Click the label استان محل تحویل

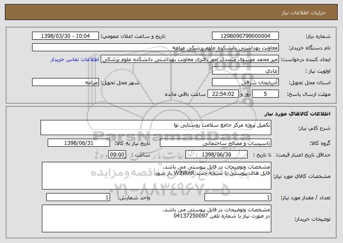[x=310, y=82]
